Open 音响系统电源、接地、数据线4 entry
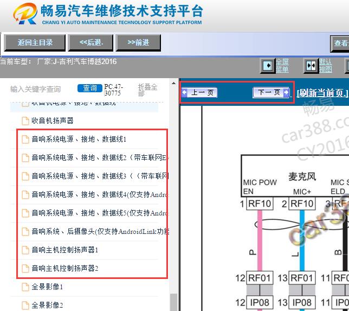This screenshot has width=349, height=311. pyautogui.click(x=100, y=195)
